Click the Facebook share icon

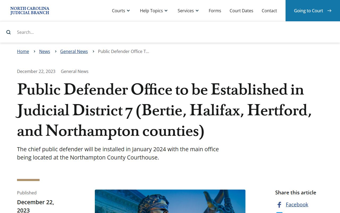point(279,205)
